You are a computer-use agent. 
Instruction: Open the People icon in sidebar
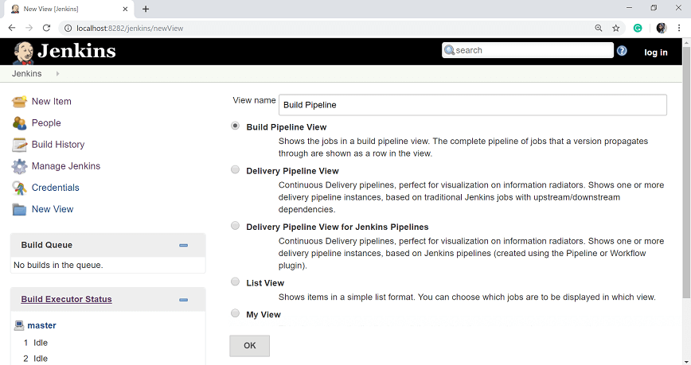tap(19, 123)
